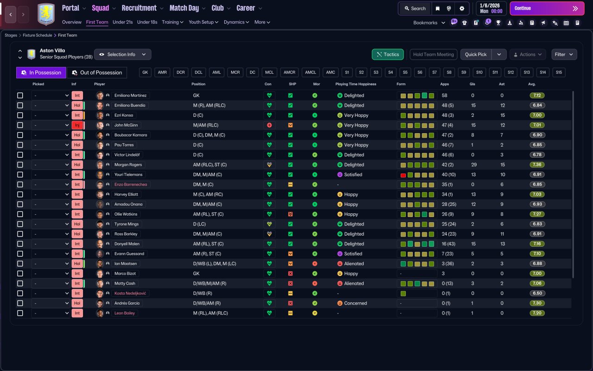Open the settings gear icon
This screenshot has height=371, width=593.
pos(462,8)
